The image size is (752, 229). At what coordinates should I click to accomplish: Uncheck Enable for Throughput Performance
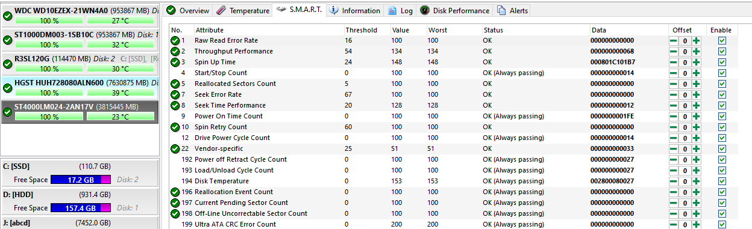click(x=722, y=52)
